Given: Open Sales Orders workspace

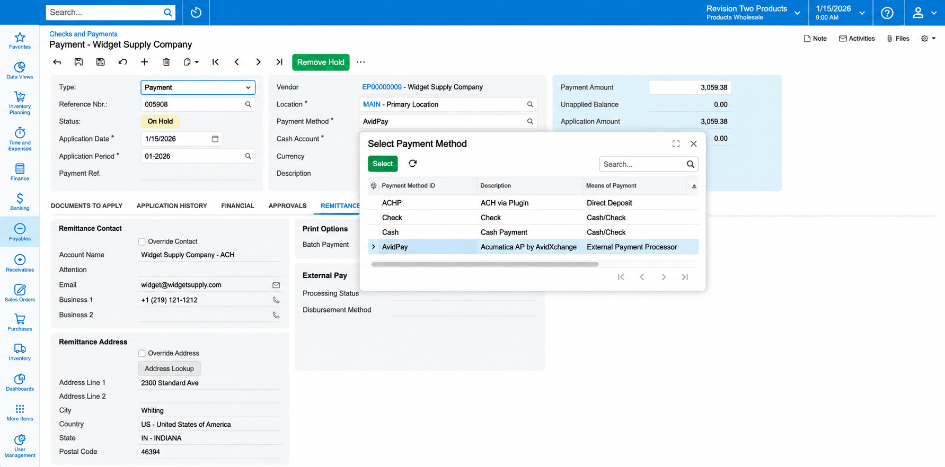Looking at the screenshot, I should point(20,293).
